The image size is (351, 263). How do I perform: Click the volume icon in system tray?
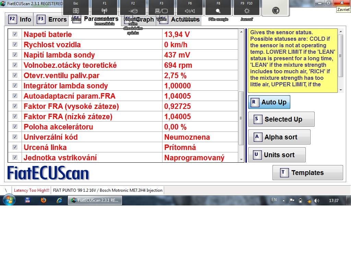[x=316, y=201]
